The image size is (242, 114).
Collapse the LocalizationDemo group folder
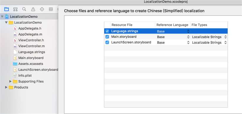coord(6,22)
